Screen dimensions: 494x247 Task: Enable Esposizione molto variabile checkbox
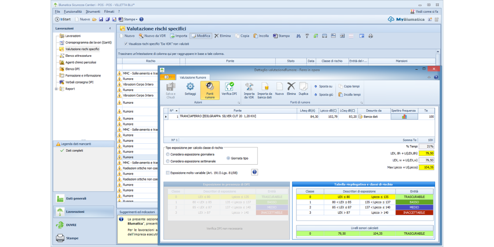(x=168, y=173)
